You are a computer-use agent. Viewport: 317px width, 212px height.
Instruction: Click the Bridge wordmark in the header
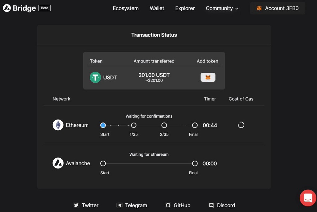24,8
